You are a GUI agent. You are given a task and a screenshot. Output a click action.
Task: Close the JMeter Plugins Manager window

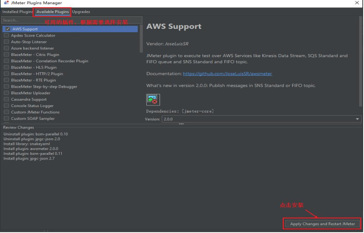pyautogui.click(x=357, y=3)
